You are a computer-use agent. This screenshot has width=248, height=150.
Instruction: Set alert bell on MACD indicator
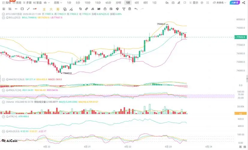[7, 79]
